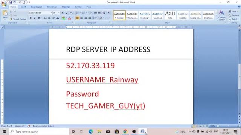241x135 pixels.
Task: Insert a multilevel list
Action: point(90,13)
